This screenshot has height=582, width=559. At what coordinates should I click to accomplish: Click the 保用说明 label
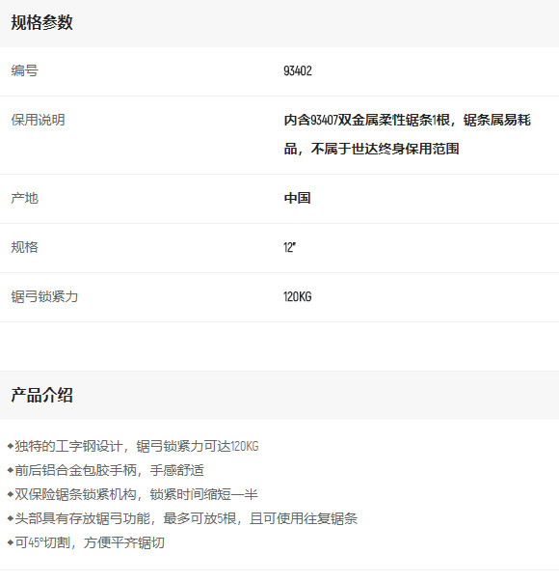[x=38, y=120]
